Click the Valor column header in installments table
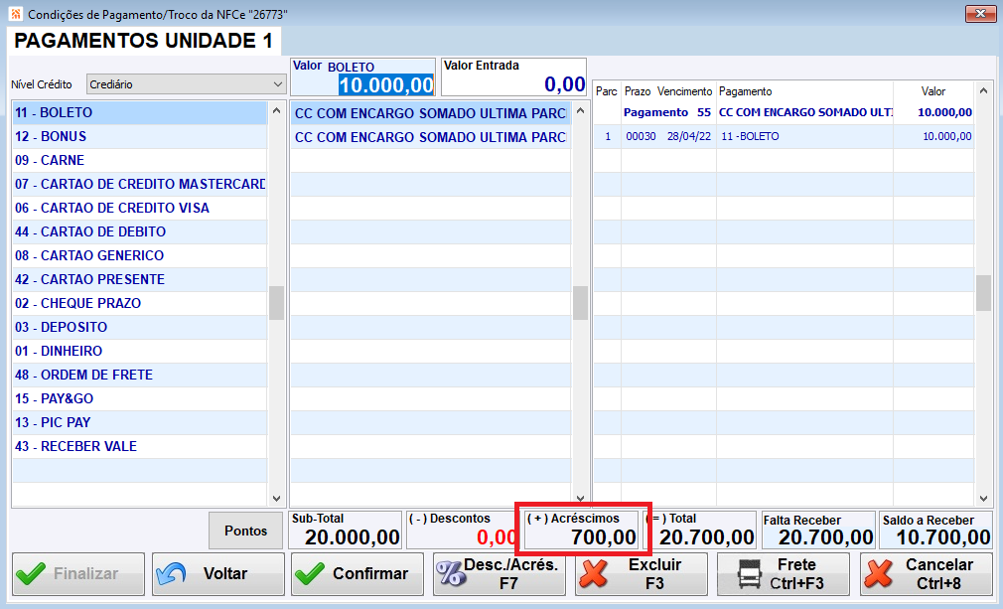Screen dimensions: 1003x609 pyautogui.click(x=933, y=91)
